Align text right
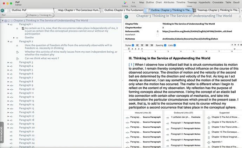Image resolution: width=242 pixels, height=148 pixels. [x=152, y=45]
